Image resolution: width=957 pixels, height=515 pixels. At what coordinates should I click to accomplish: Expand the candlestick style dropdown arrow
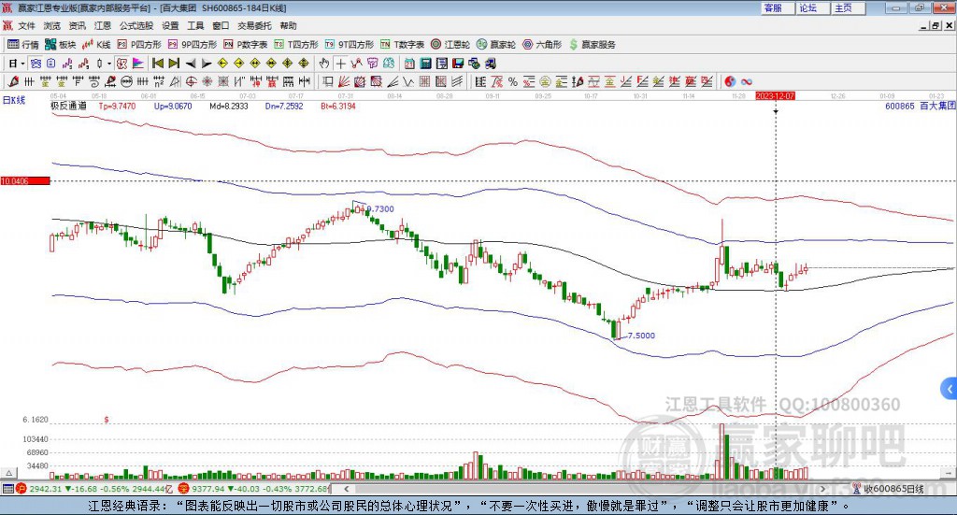109,64
